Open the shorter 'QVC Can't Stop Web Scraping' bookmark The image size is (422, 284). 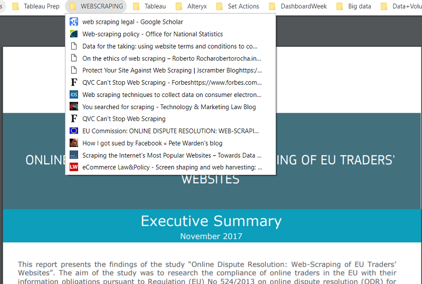(x=170, y=119)
